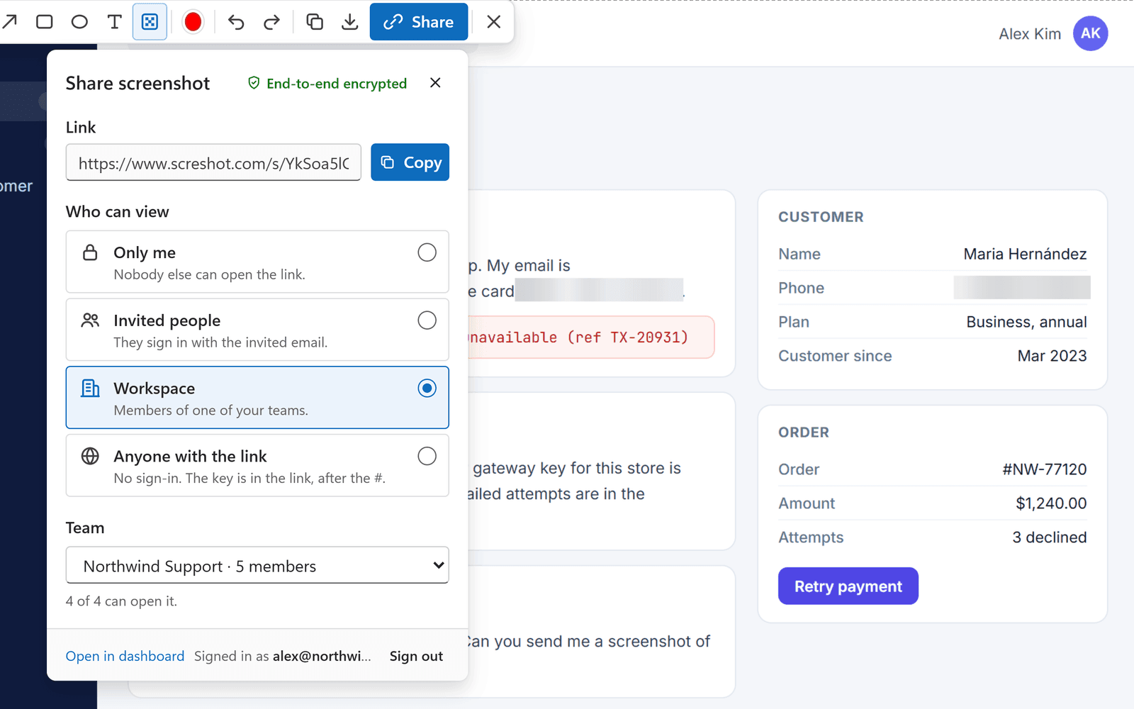Image resolution: width=1134 pixels, height=709 pixels.
Task: Download the screenshot
Action: coord(349,22)
